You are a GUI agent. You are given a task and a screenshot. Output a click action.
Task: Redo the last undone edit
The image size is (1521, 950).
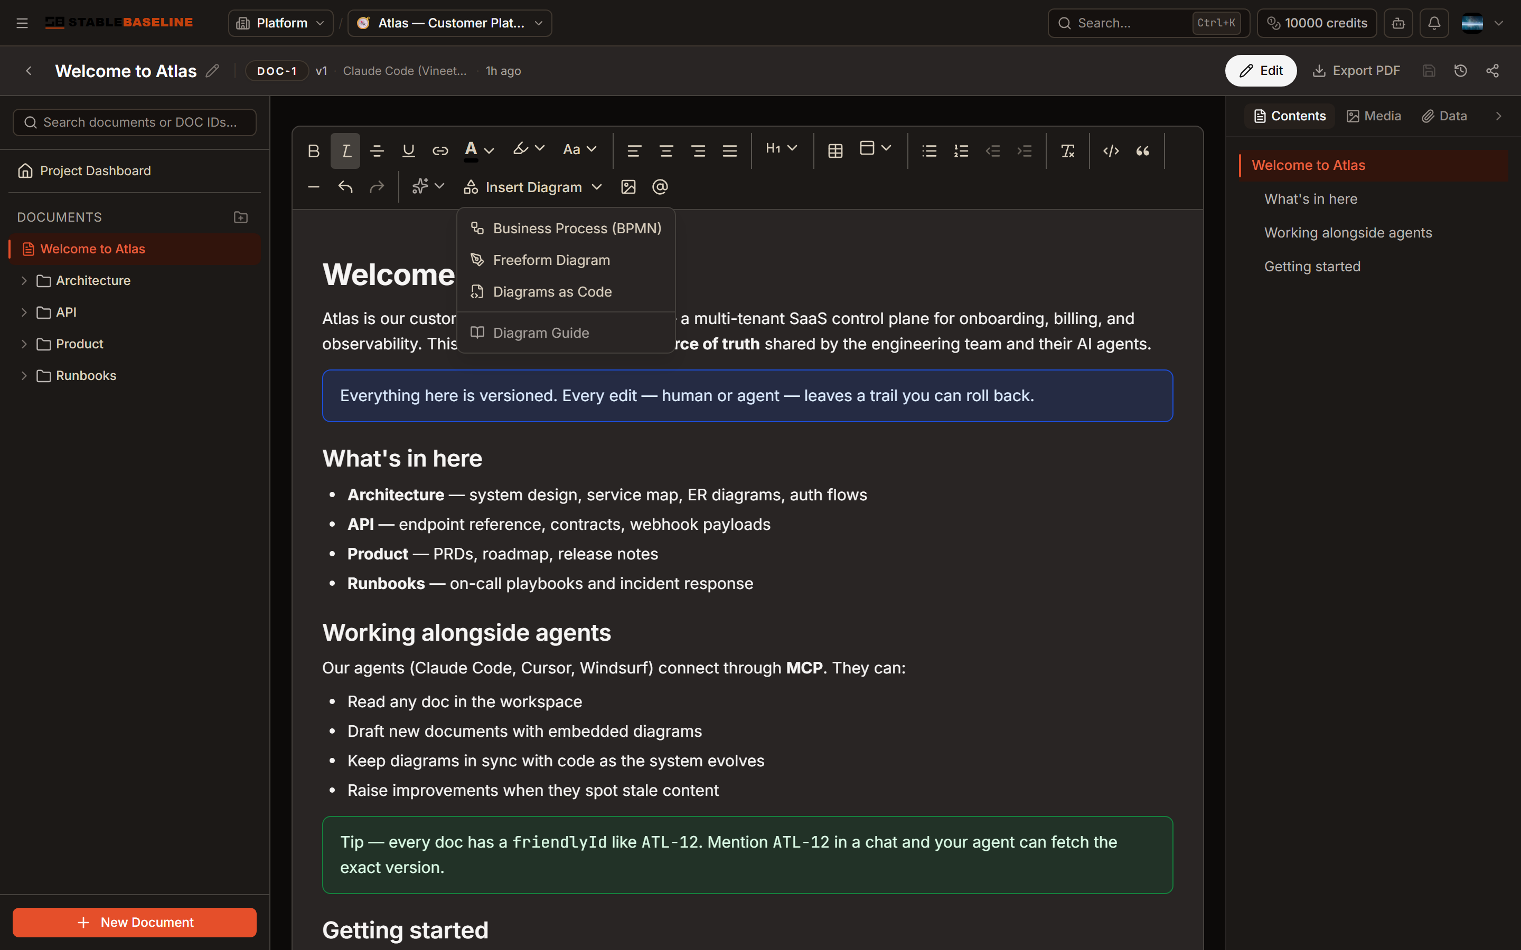(x=377, y=187)
